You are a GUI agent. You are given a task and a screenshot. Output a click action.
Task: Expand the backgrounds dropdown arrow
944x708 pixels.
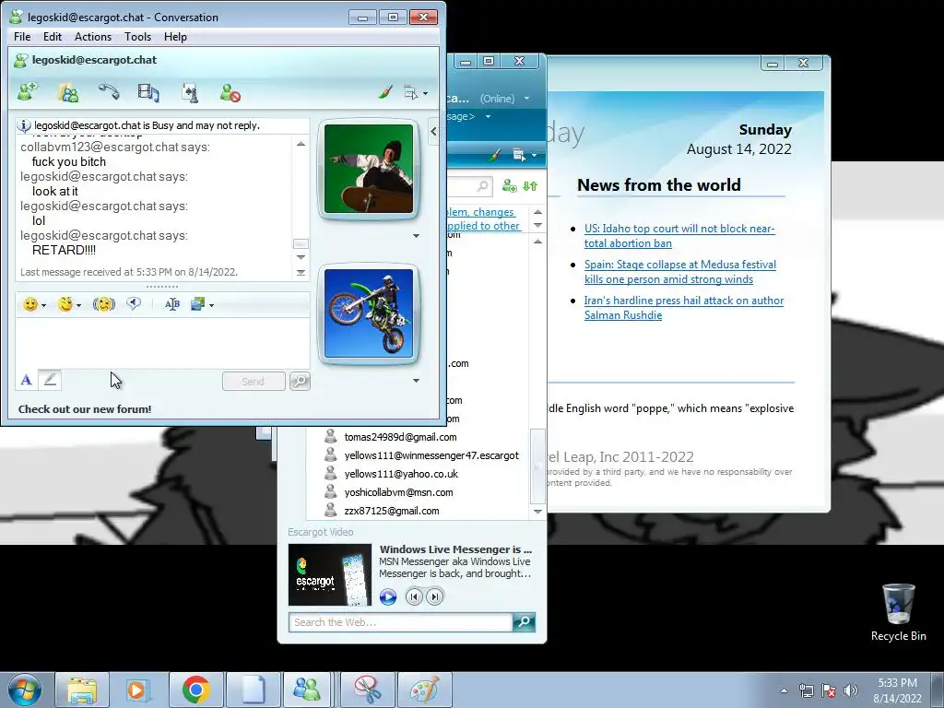click(x=211, y=306)
